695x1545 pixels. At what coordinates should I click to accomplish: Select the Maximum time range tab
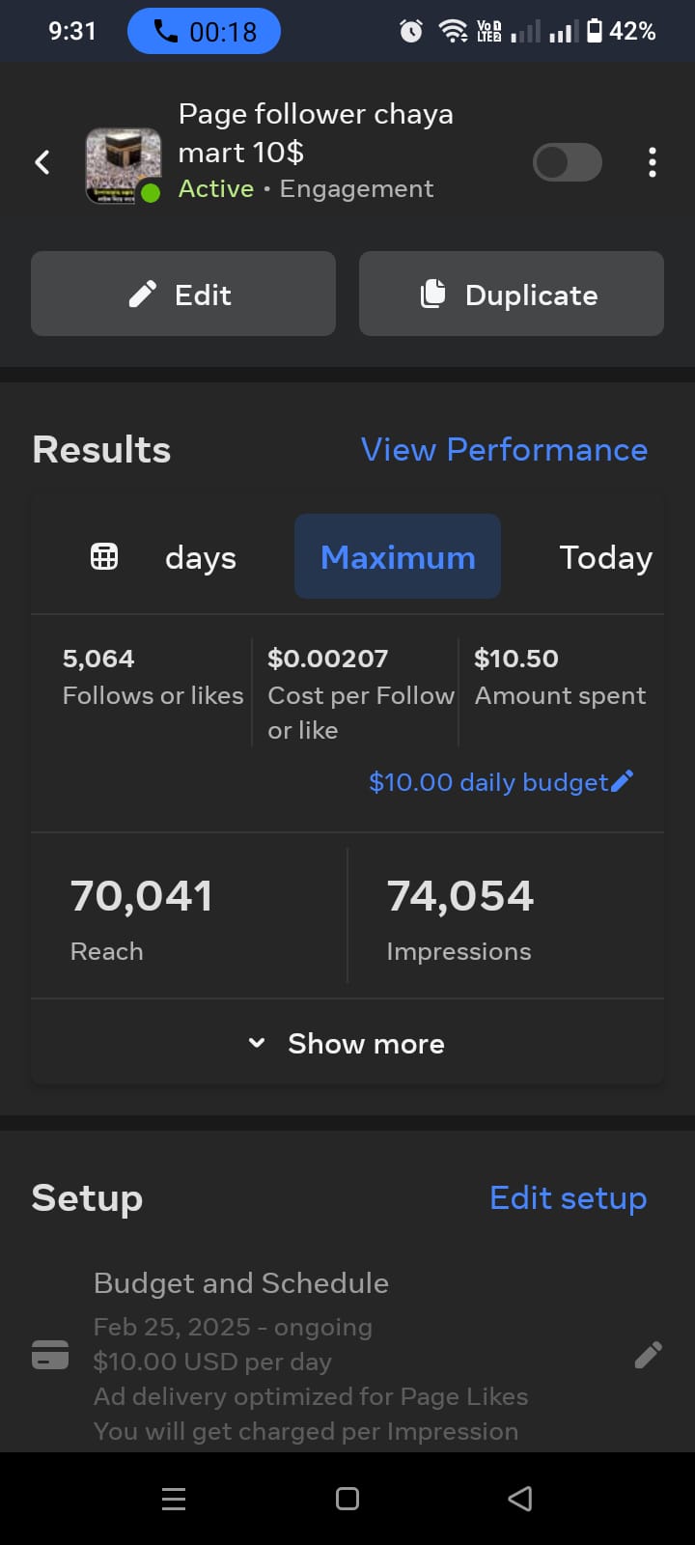tap(398, 557)
